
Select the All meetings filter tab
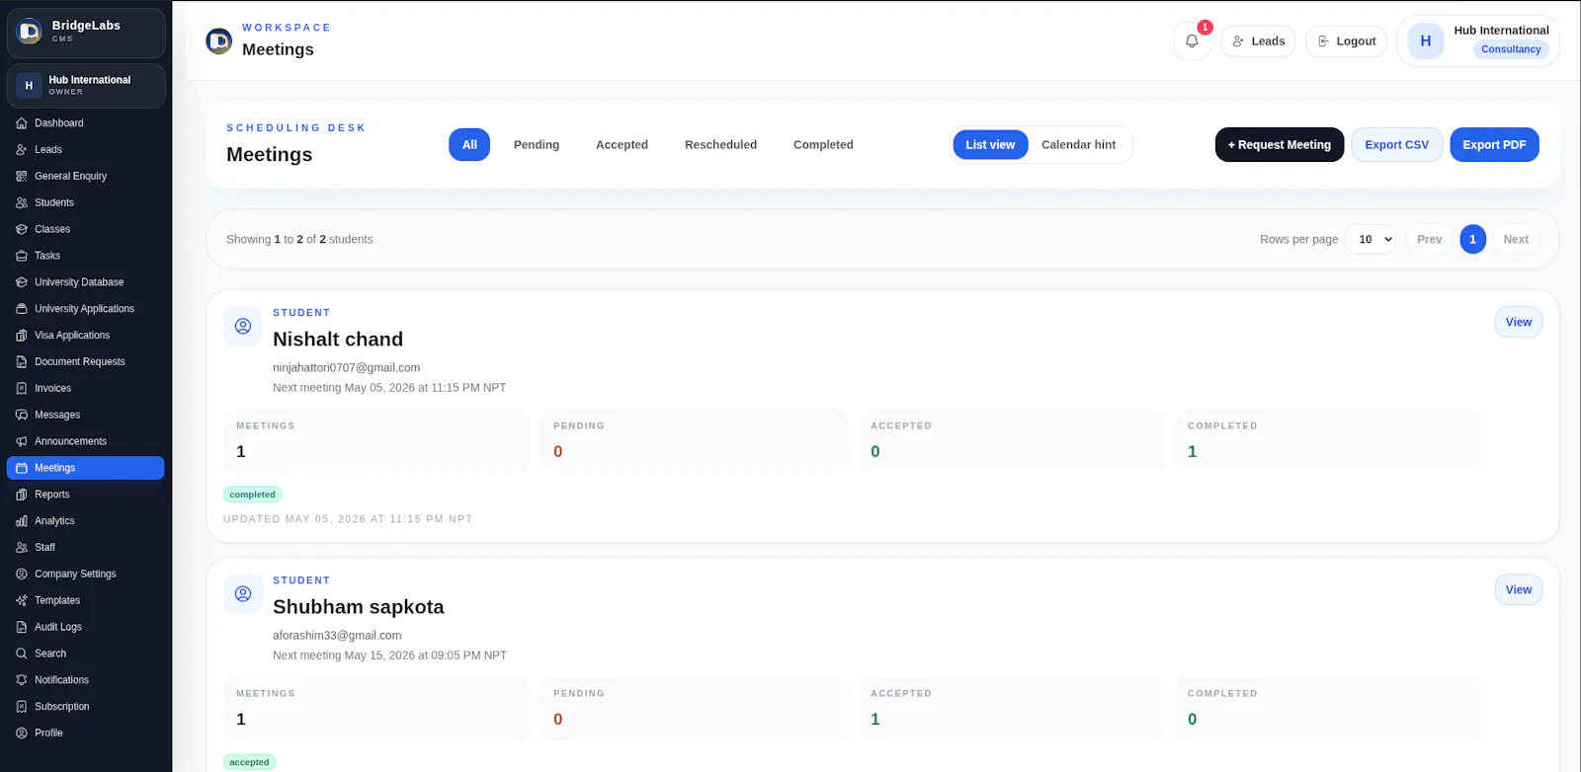[x=469, y=145]
